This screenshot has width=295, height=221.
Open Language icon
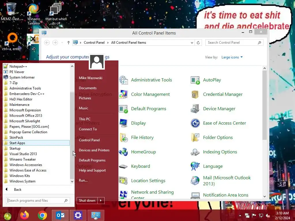pyautogui.click(x=195, y=166)
